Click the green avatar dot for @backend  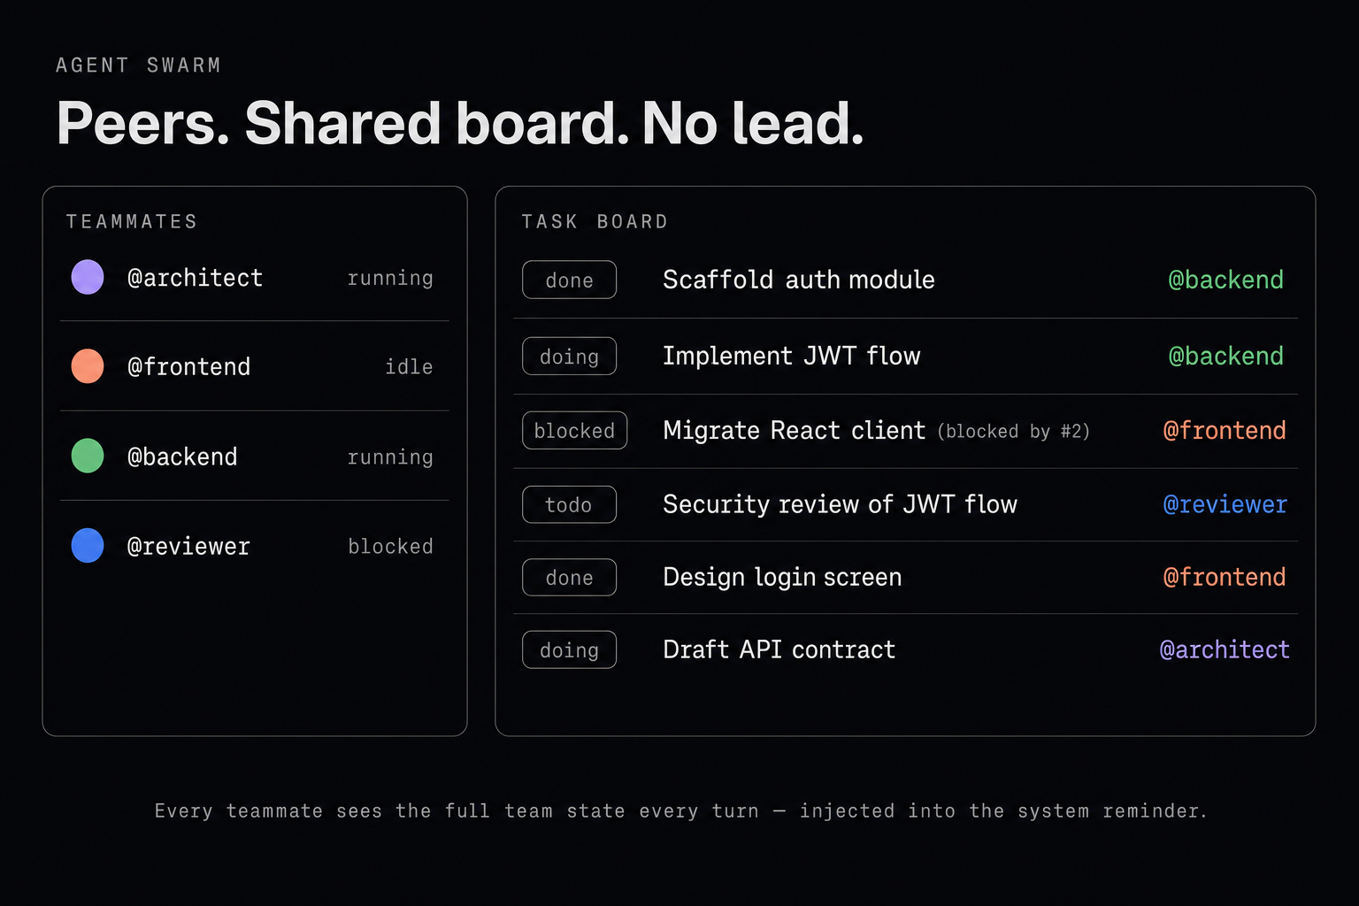(x=88, y=456)
